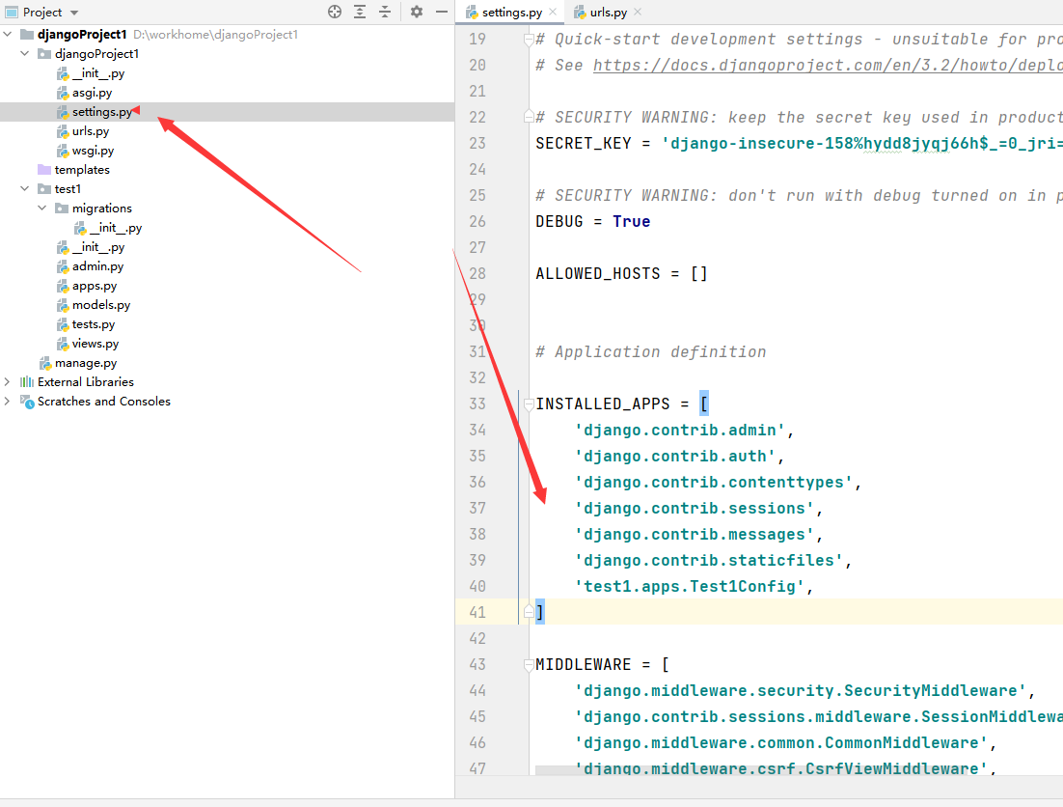Collapse the test1 tree node
Image resolution: width=1063 pixels, height=807 pixels.
(x=25, y=188)
